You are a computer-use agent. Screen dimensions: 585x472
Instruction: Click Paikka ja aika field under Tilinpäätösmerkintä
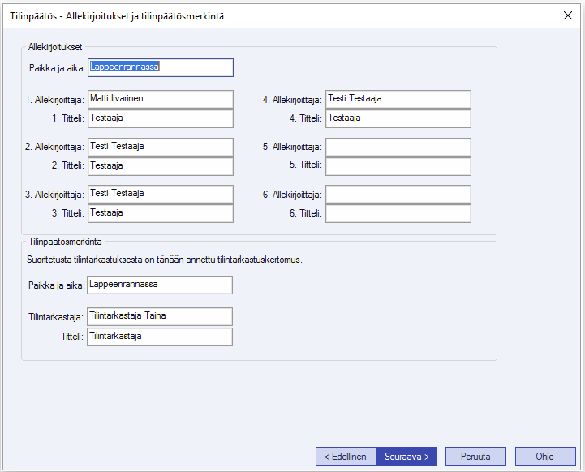point(159,285)
